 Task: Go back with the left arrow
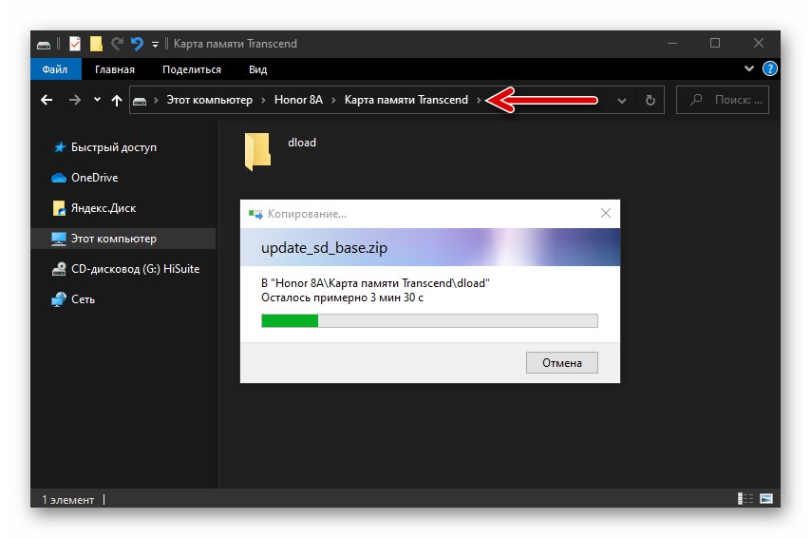click(x=47, y=100)
